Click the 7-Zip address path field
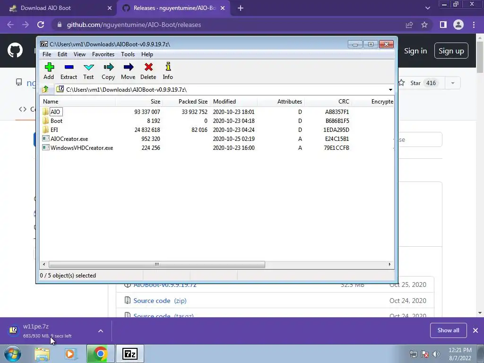Viewport: 484px width, 363px height. click(221, 89)
